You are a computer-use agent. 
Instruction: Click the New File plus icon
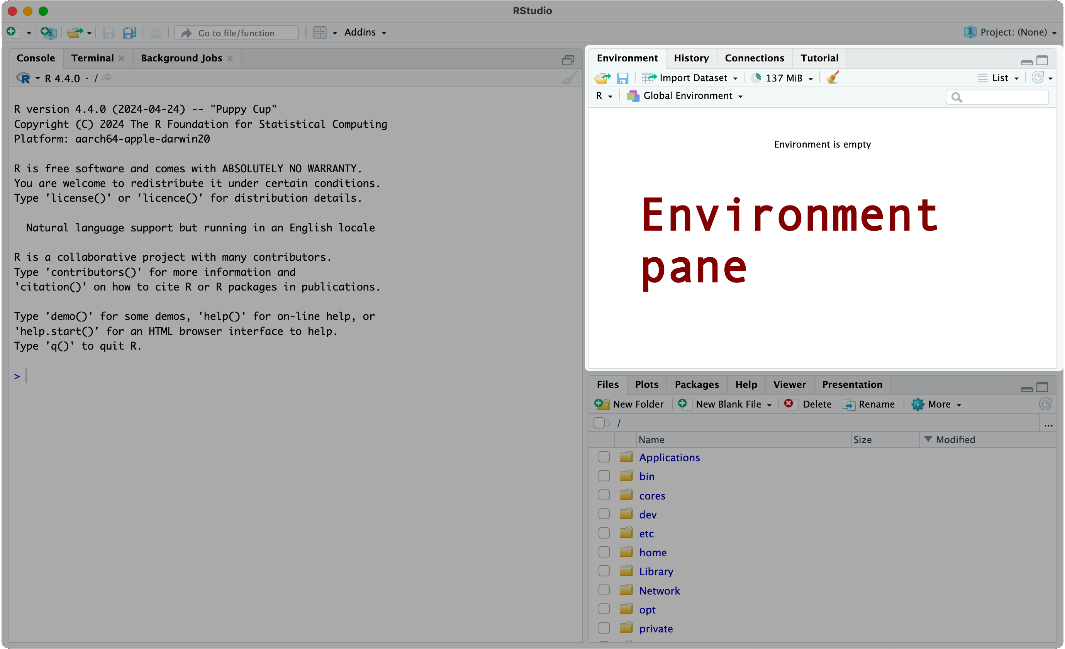click(x=12, y=32)
